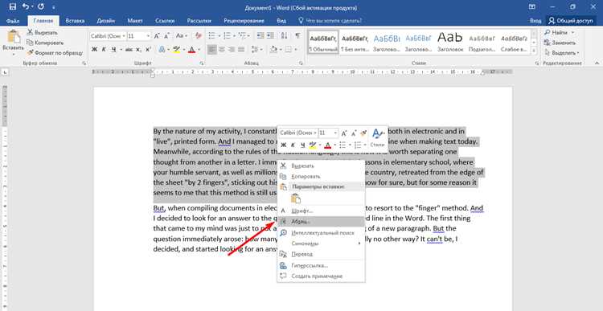Toggle Italic (К) in the ribbon

(x=104, y=50)
